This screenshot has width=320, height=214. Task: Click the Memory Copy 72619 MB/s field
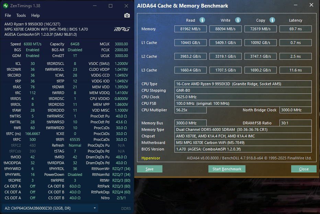coord(260,29)
